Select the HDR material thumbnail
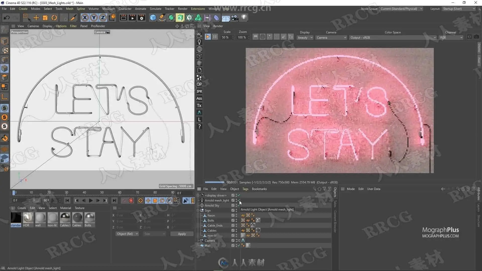The height and width of the screenshot is (271, 482). click(x=28, y=218)
